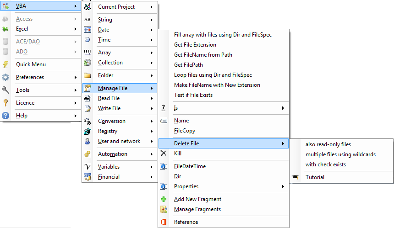Screen dimensions: 394x228
Task: Click the Current Project icon
Action: tap(87, 7)
